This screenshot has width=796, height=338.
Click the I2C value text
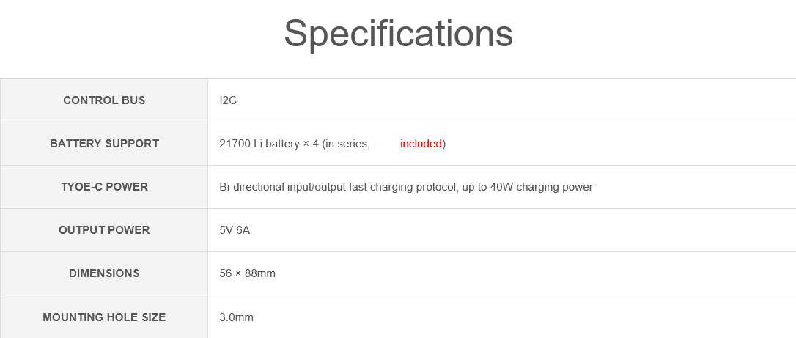[228, 100]
